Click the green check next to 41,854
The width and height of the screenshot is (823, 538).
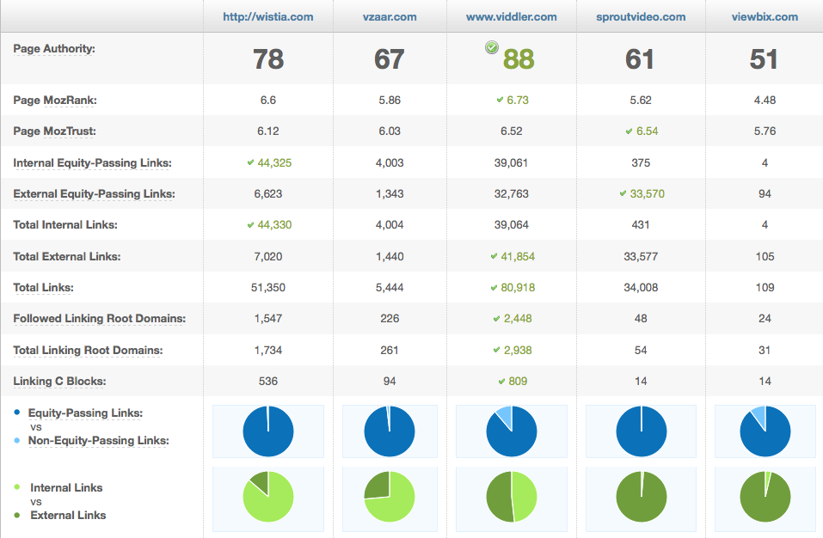(494, 256)
